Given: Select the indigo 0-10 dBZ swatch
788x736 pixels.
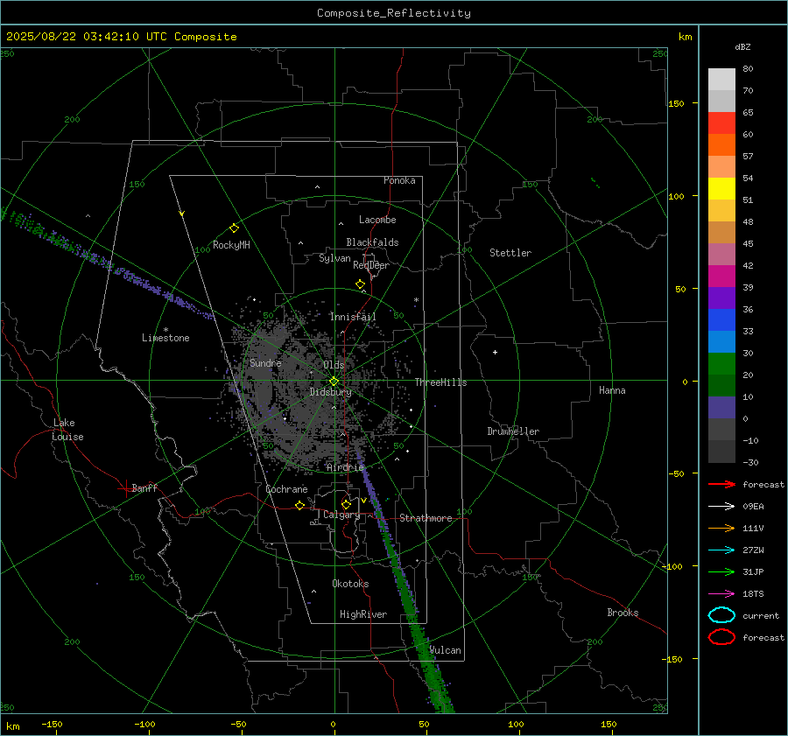Looking at the screenshot, I should 721,408.
